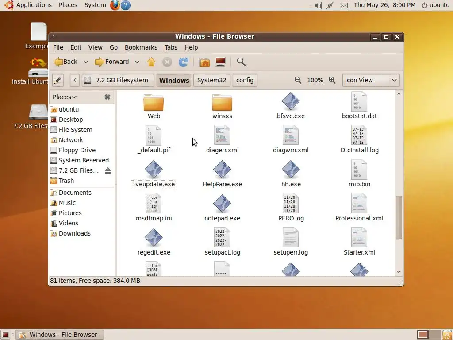The image size is (453, 340).
Task: Click the volume speaker icon
Action: coord(319,5)
